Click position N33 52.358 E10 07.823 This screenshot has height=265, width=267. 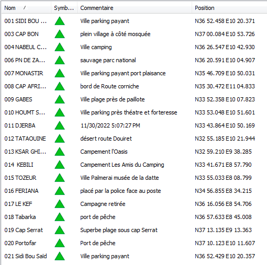coord(225,99)
